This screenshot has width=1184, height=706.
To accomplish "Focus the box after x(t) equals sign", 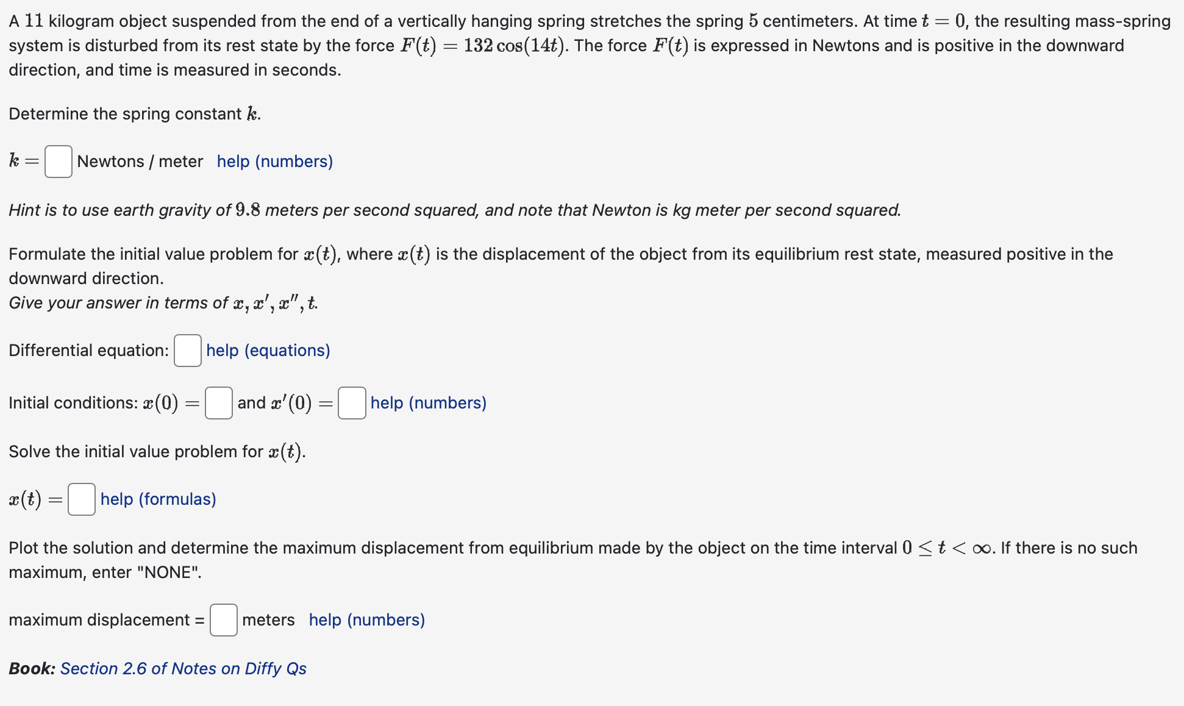I will pyautogui.click(x=81, y=499).
